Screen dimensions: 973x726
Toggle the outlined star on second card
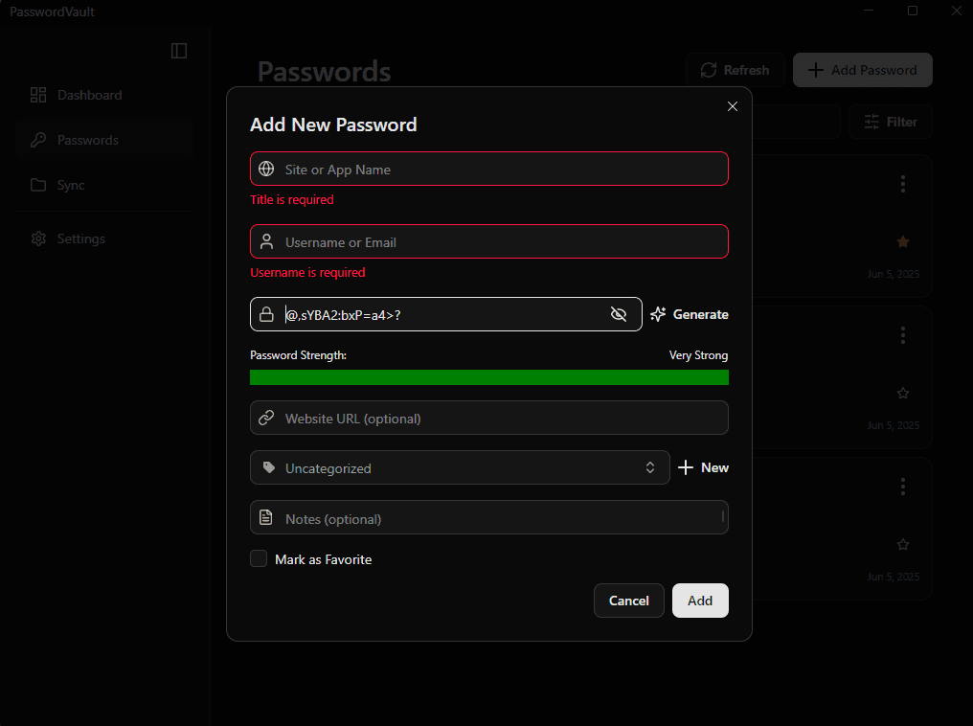coord(902,393)
